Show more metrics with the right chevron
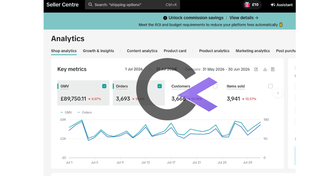Image resolution: width=336 pixels, height=176 pixels. pyautogui.click(x=278, y=93)
